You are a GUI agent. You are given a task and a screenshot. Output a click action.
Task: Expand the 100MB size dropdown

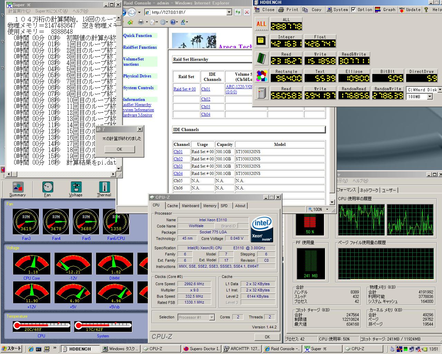430,97
